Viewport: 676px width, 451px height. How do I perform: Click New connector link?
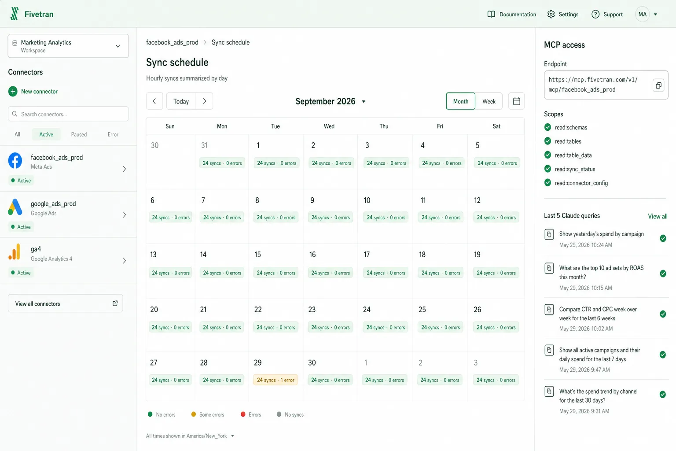(x=39, y=92)
